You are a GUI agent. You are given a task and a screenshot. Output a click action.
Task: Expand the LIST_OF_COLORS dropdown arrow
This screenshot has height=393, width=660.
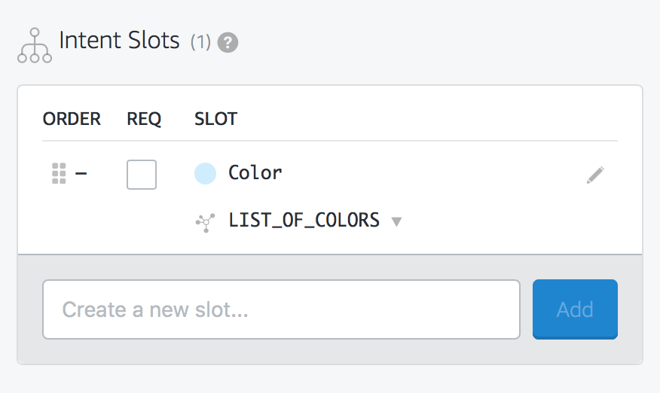[397, 222]
